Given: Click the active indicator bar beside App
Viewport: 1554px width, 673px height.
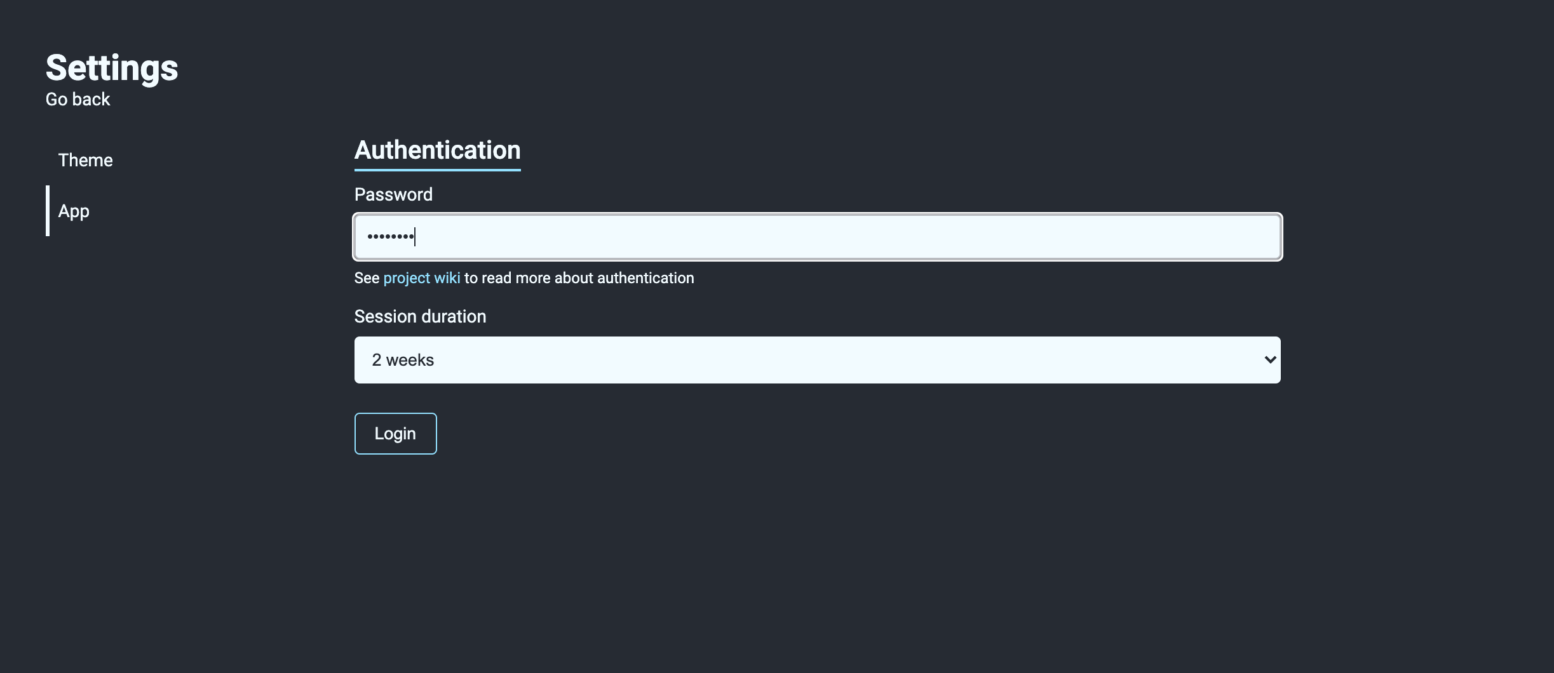Looking at the screenshot, I should click(x=48, y=211).
